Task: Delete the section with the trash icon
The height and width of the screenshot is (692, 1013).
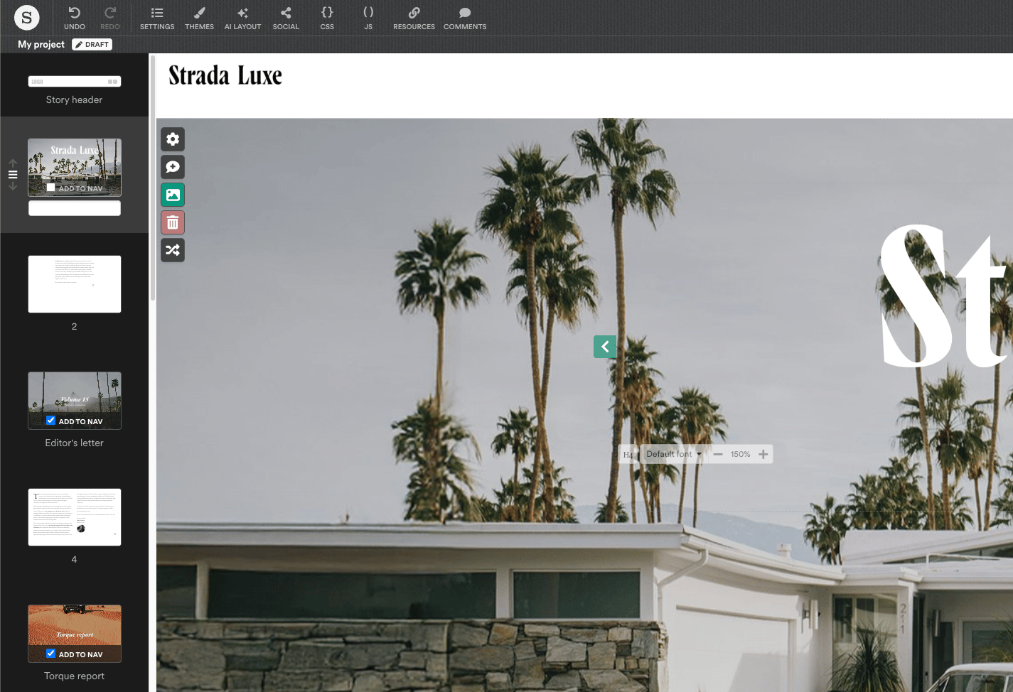Action: pos(173,222)
